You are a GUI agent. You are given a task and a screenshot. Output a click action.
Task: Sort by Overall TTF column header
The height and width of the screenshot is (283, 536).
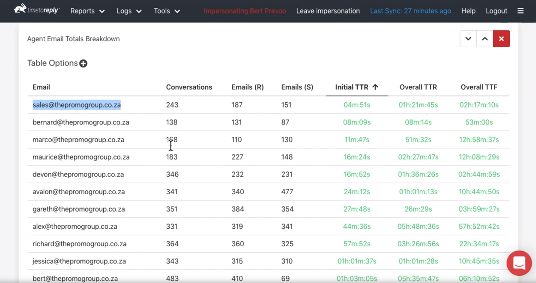tap(479, 87)
